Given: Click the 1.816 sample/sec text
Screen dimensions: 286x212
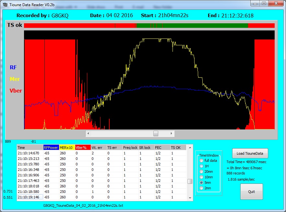Looking at the screenshot, I should (x=241, y=179).
